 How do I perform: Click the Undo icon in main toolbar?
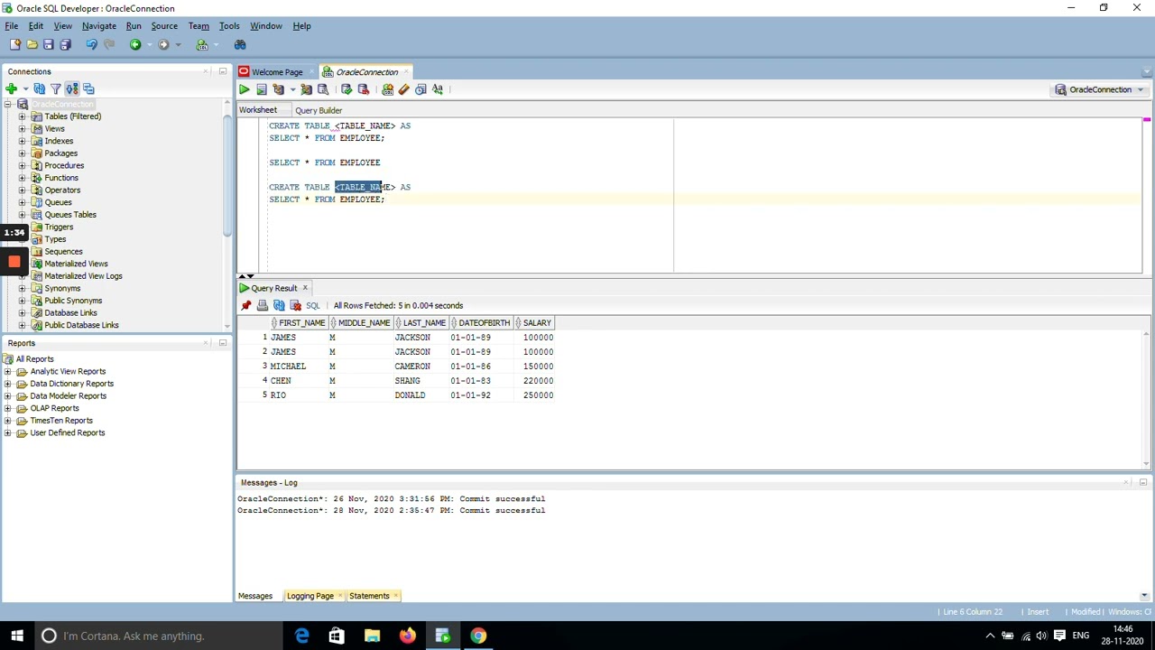(91, 44)
